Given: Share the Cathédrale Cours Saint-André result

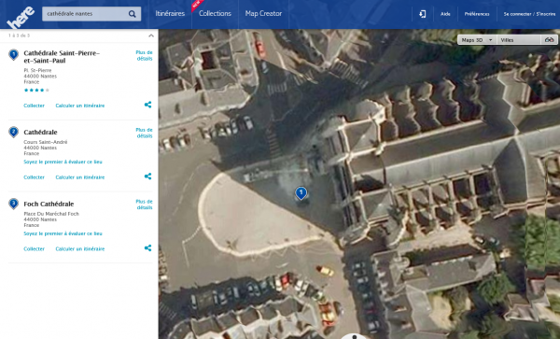Looking at the screenshot, I should [147, 177].
